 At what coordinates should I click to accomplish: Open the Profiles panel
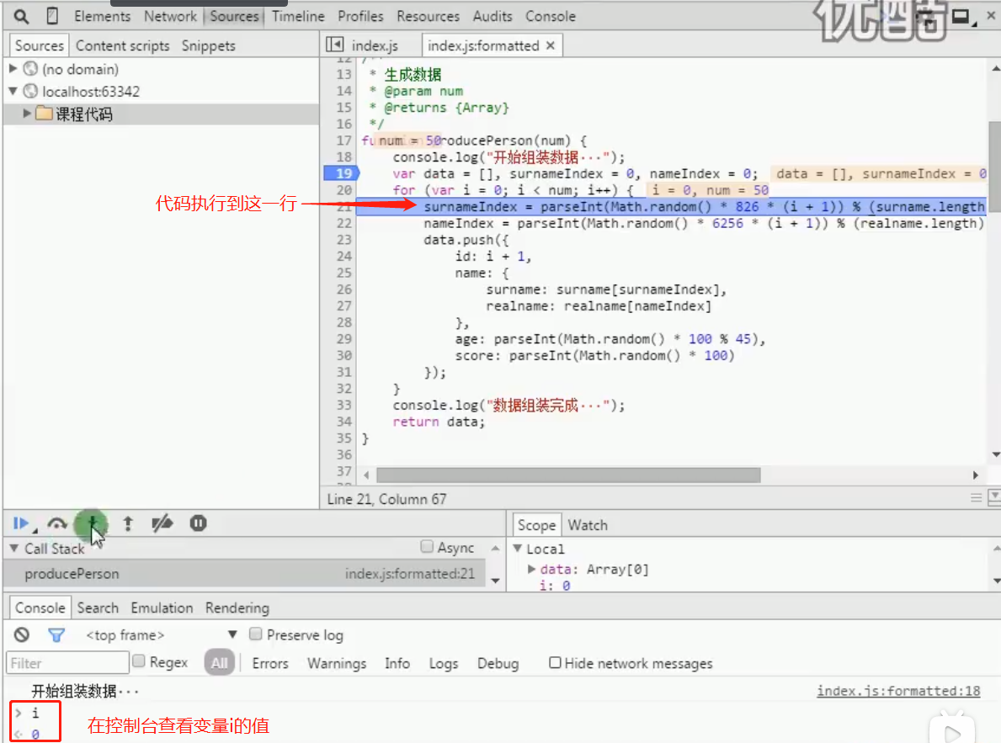click(x=360, y=16)
